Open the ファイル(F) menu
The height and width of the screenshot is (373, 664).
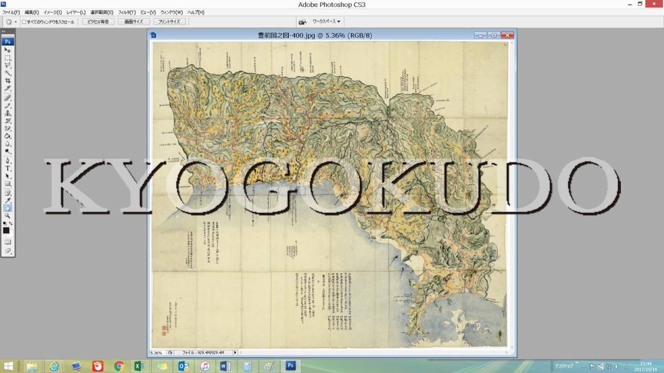11,12
